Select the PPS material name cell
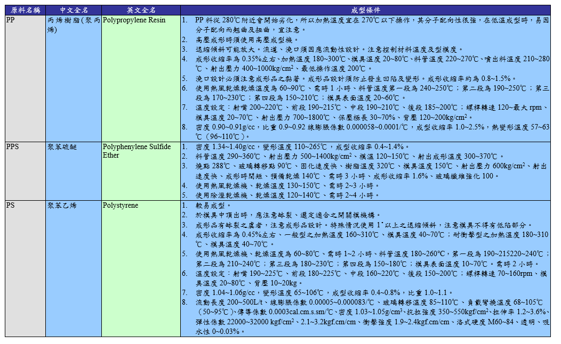 coord(25,170)
